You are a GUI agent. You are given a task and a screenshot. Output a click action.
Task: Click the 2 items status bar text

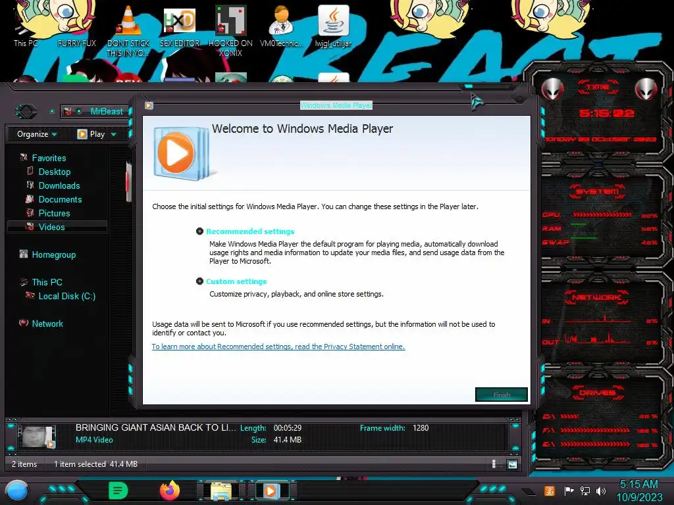24,464
